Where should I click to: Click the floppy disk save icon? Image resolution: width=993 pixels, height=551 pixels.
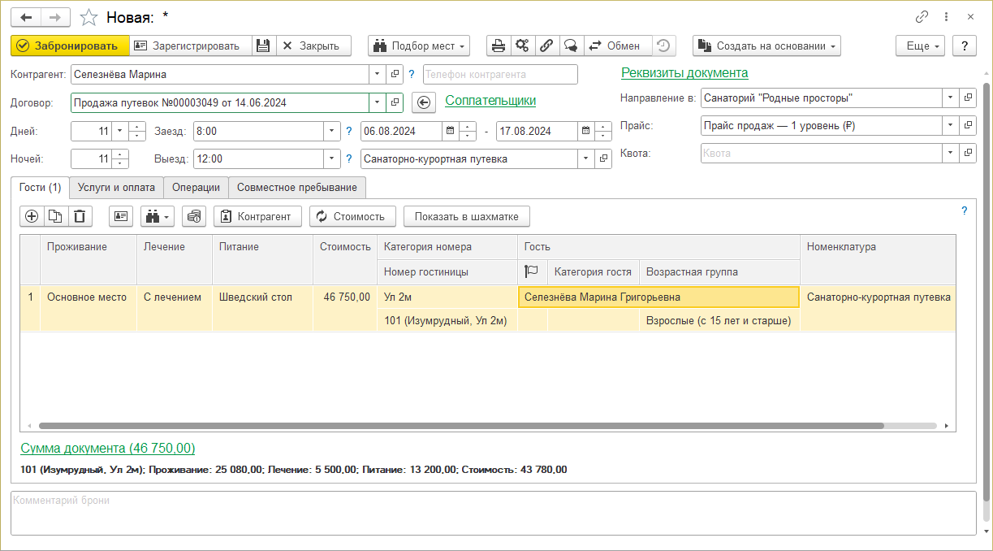pyautogui.click(x=263, y=46)
